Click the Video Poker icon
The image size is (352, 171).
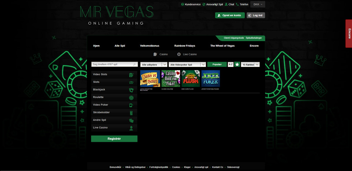[x=131, y=105]
